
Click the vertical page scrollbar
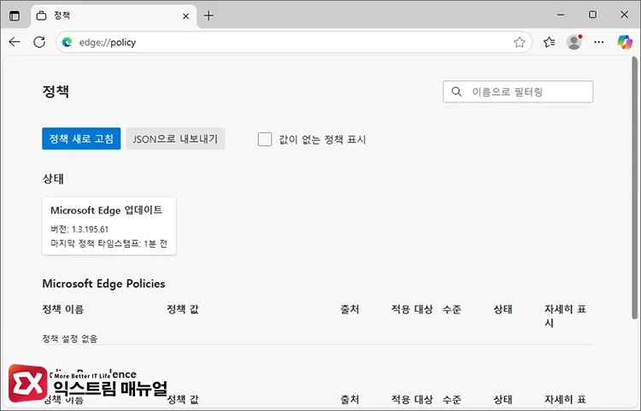(634, 188)
